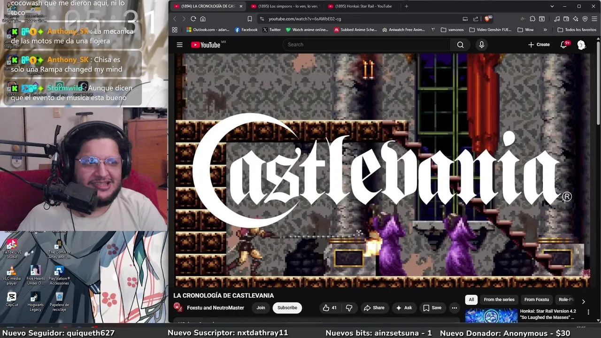The width and height of the screenshot is (601, 338).
Task: Select the PlayStation Accessories desktop icon
Action: tap(59, 276)
